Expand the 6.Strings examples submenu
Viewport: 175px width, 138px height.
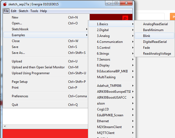[111, 54]
